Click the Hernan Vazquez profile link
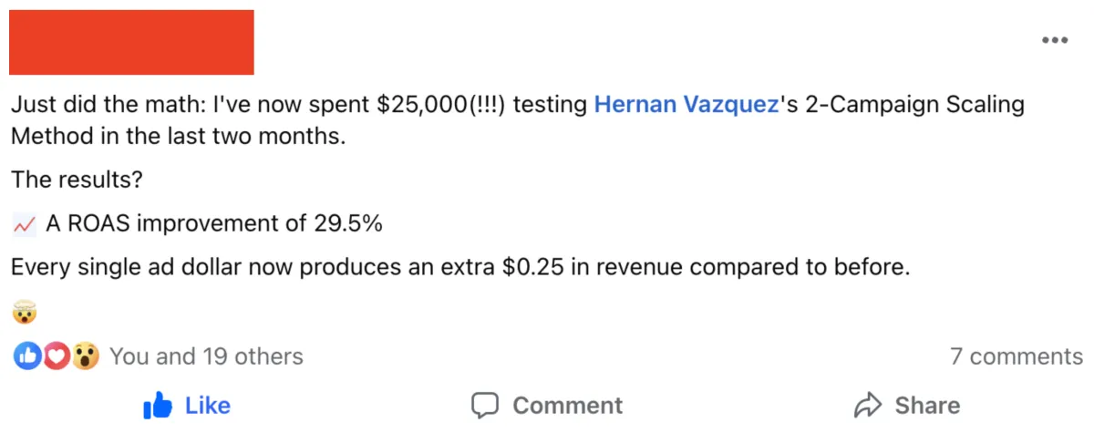Screen dimensions: 1094x433 [686, 106]
